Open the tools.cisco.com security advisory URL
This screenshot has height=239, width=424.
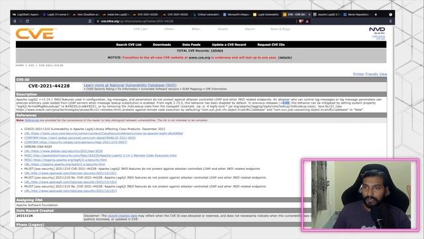(x=103, y=133)
